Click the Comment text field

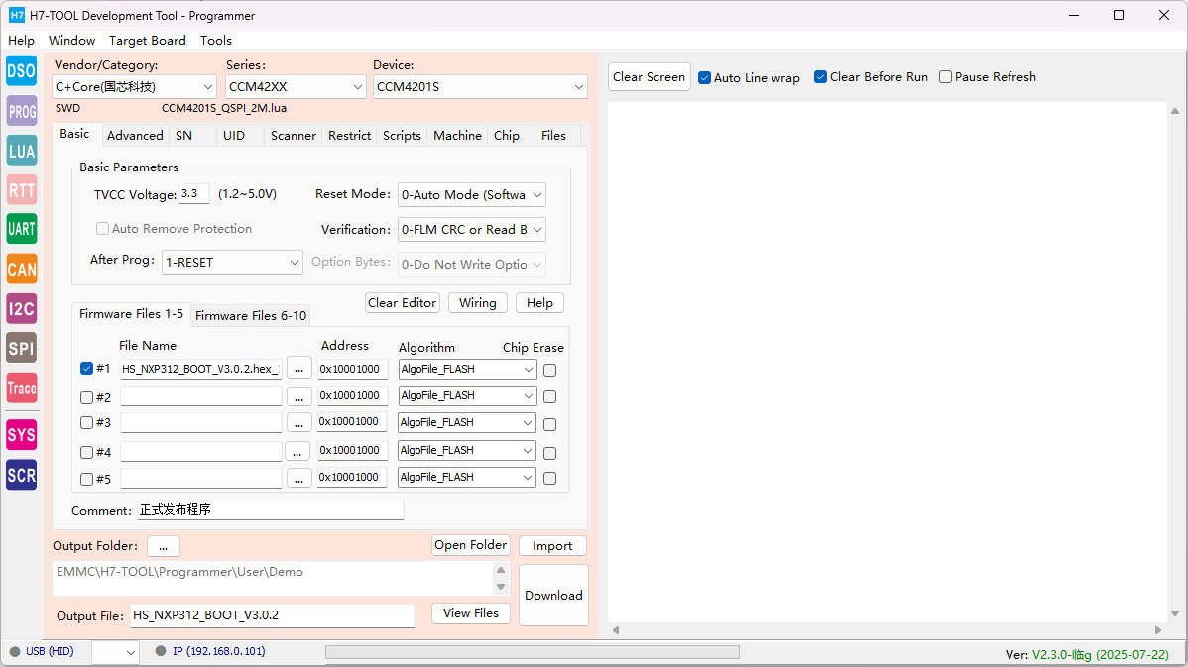271,510
